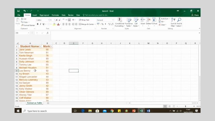This screenshot has width=215, height=121.
Task: Select the Format Painter brush
Action: (28, 25)
